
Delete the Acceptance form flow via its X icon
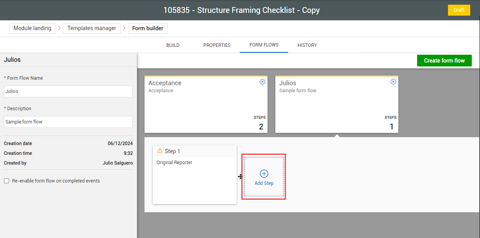pyautogui.click(x=262, y=82)
